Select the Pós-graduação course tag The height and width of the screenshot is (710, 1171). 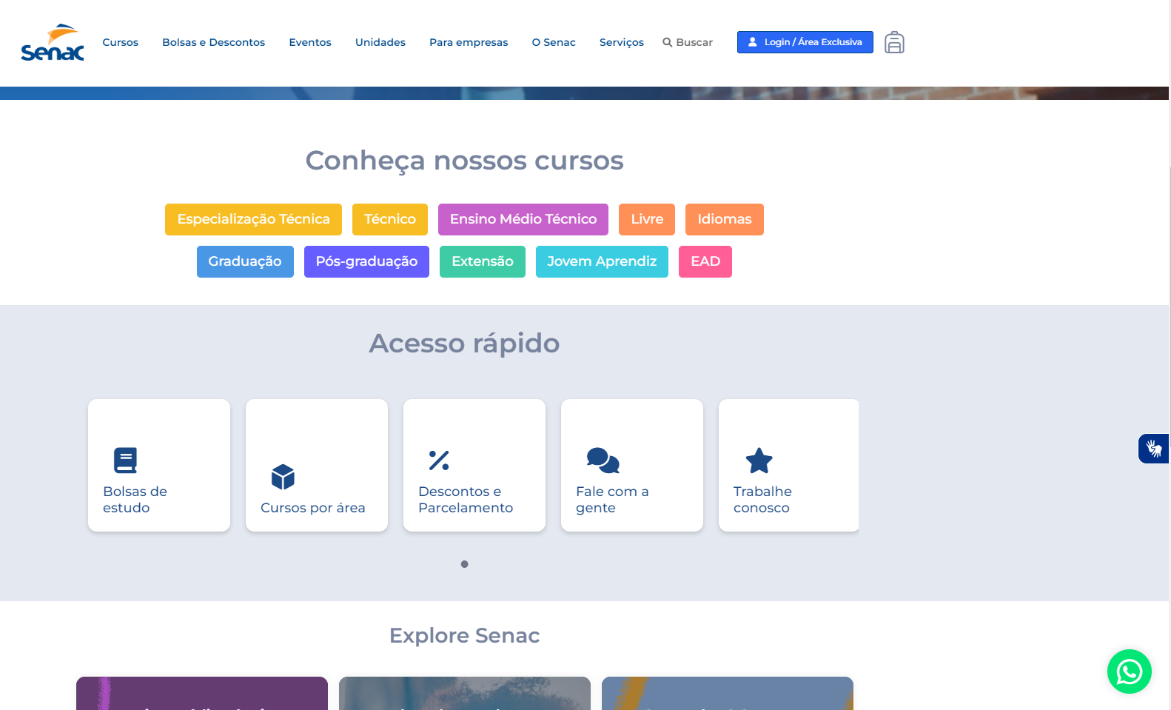[366, 261]
